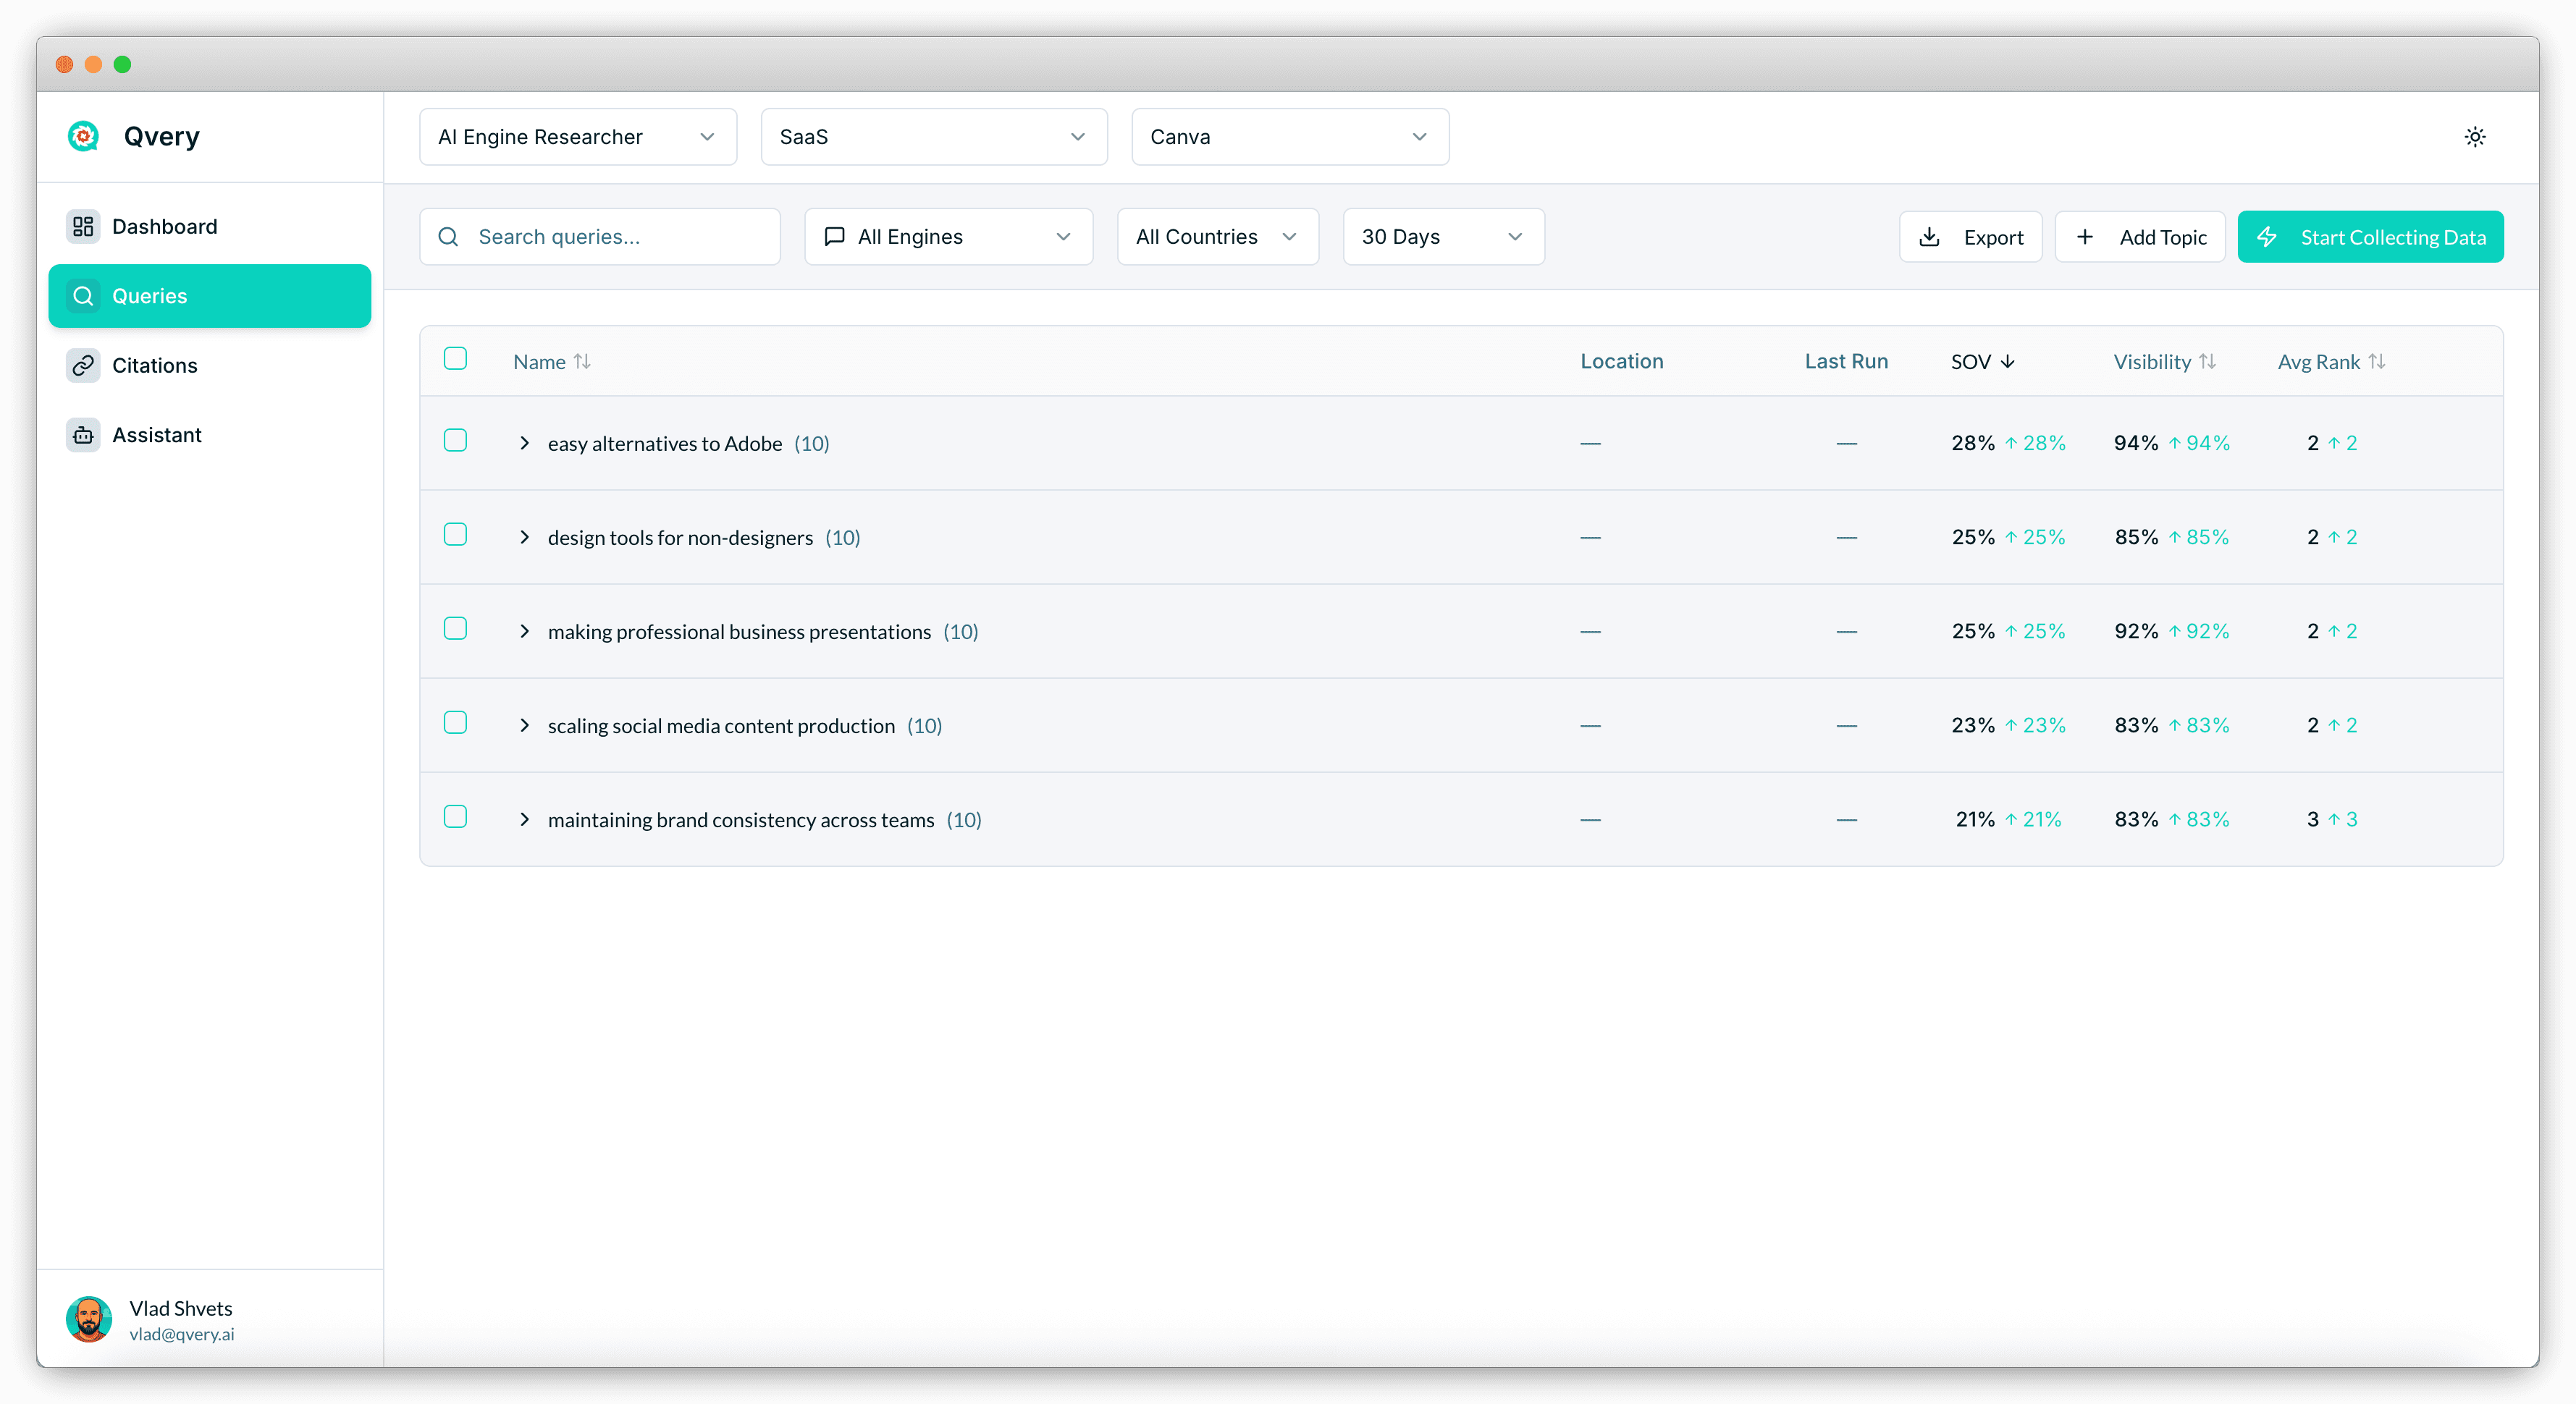Sort by the SOV column header
The width and height of the screenshot is (2576, 1404).
pyautogui.click(x=1982, y=362)
